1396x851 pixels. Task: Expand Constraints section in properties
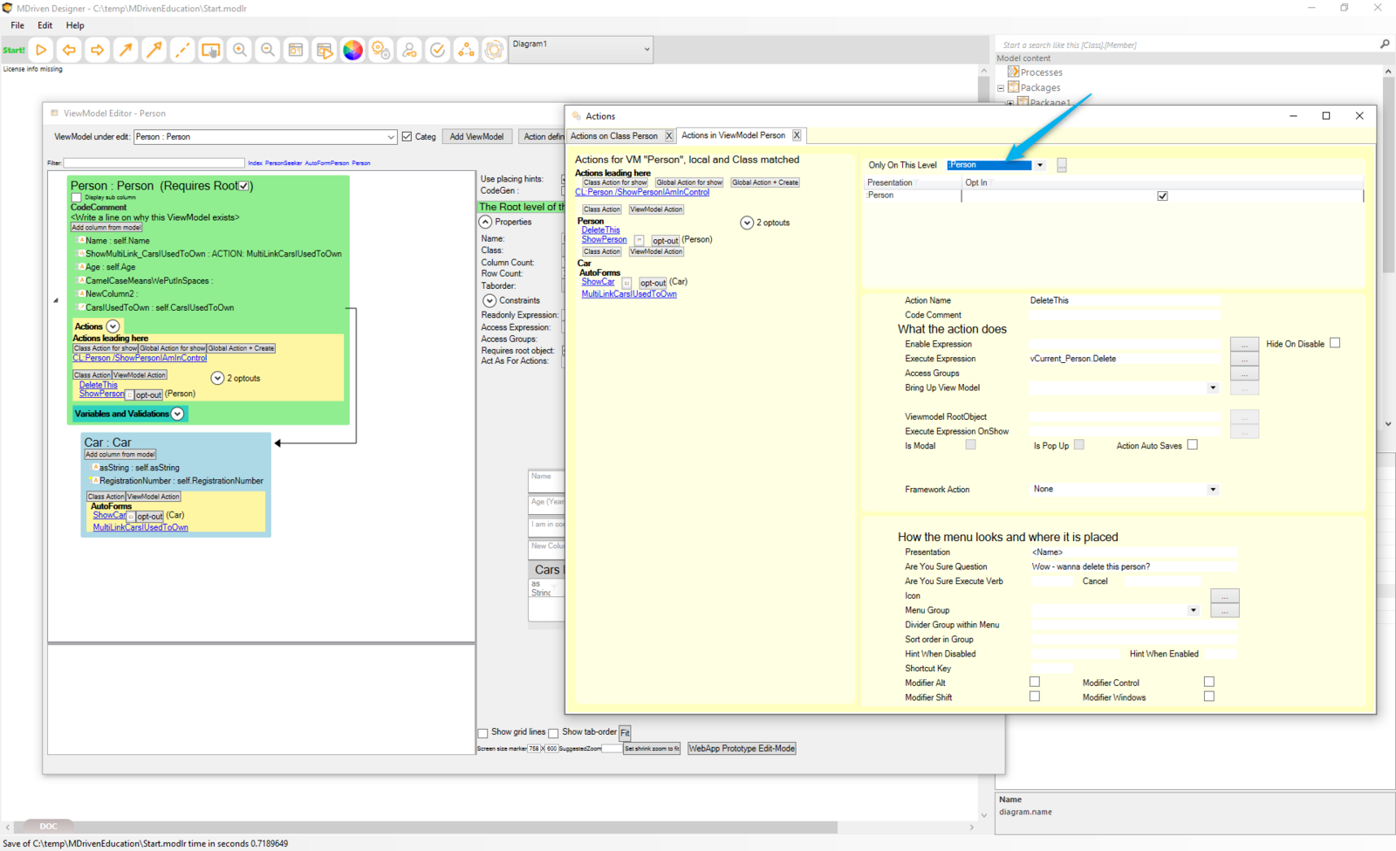tap(489, 300)
